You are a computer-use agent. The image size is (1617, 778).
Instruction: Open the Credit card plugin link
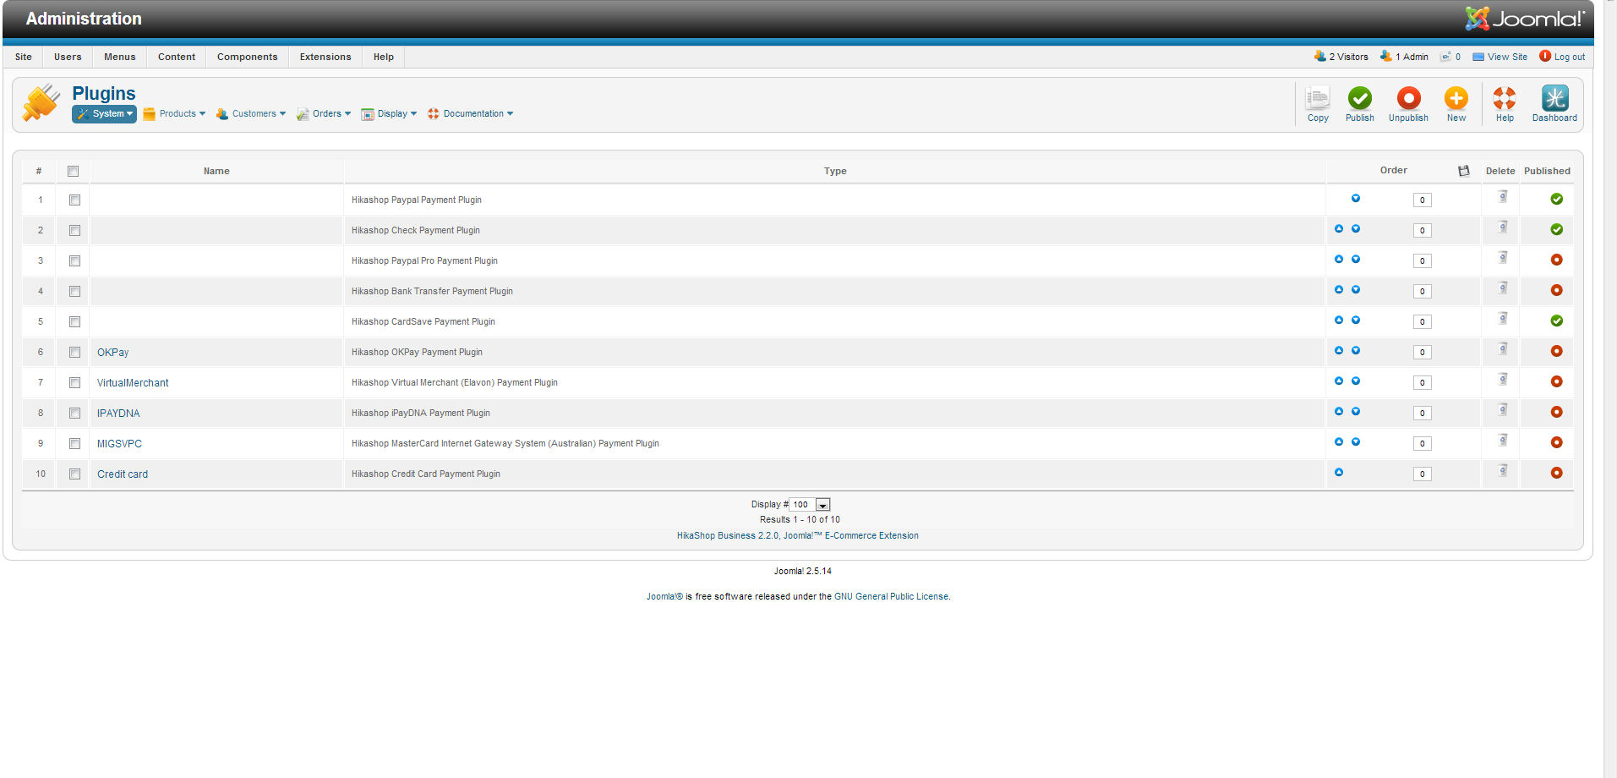coord(123,474)
